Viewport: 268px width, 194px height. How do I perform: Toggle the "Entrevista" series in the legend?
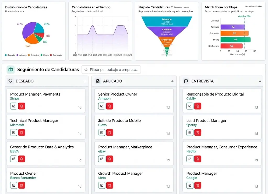(35, 55)
